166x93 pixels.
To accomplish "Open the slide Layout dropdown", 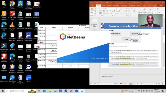I will [104, 9].
